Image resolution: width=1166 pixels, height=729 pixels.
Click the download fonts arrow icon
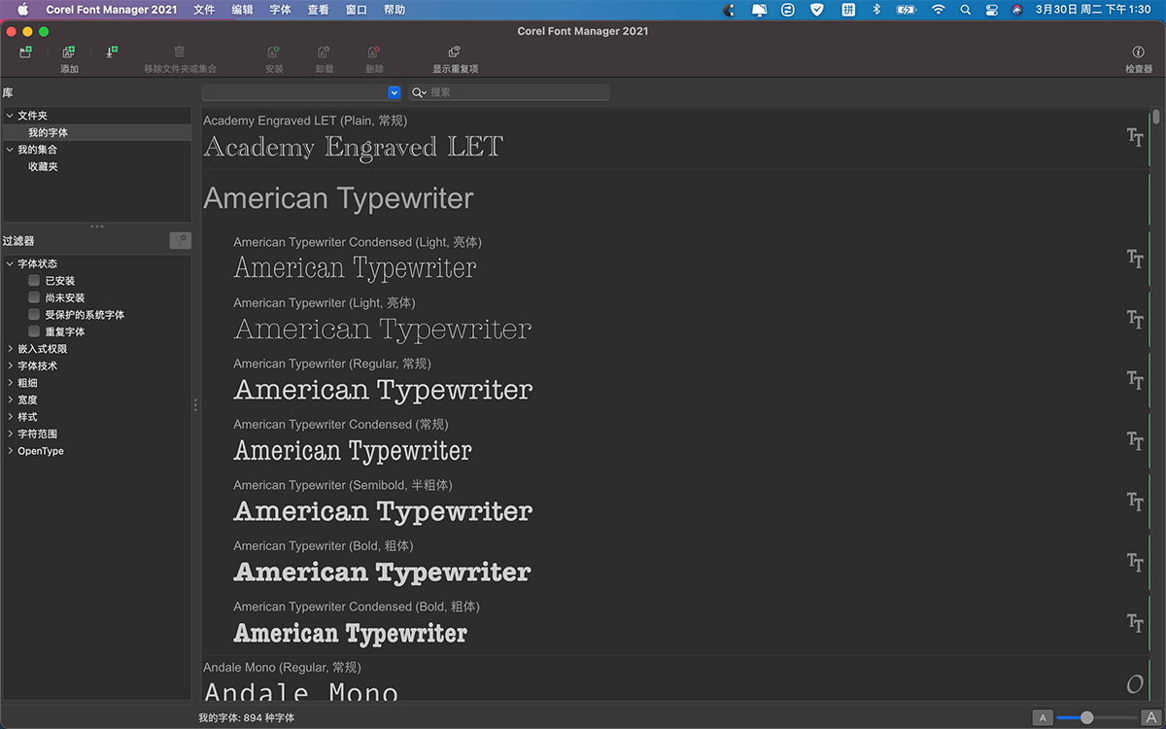click(112, 52)
